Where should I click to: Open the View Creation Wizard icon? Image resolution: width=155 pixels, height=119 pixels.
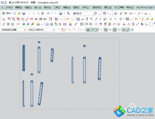coord(9,19)
